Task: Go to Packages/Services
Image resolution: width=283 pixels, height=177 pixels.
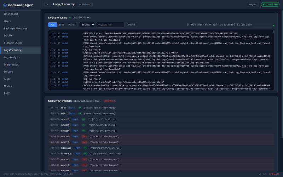Action: point(21,28)
